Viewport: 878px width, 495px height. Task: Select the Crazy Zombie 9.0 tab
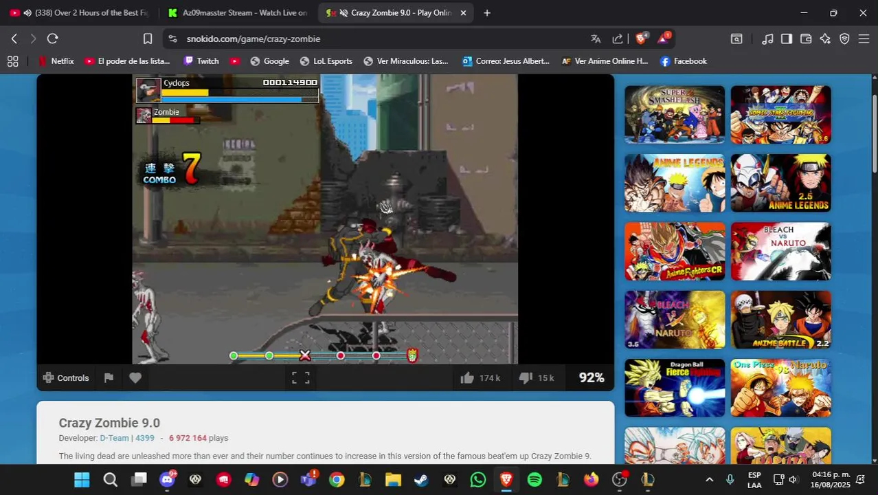pyautogui.click(x=395, y=13)
